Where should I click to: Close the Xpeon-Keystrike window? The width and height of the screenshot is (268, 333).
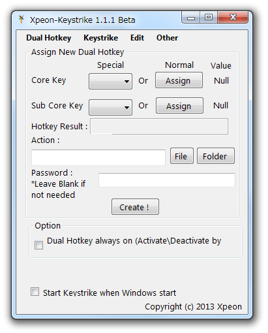tap(233, 17)
